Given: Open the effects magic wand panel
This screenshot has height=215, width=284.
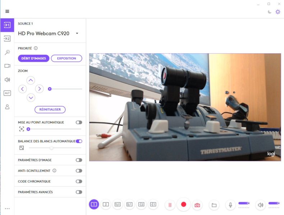Looking at the screenshot, I should point(7,52).
